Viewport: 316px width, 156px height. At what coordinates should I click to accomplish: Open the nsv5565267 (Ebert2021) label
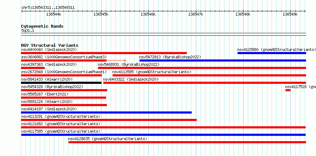[x=45, y=94]
